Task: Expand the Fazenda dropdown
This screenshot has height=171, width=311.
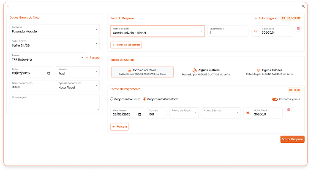Action: [55, 30]
